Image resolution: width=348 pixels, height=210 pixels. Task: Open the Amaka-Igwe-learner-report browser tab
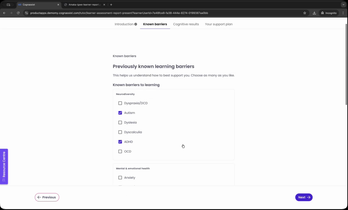click(x=83, y=5)
